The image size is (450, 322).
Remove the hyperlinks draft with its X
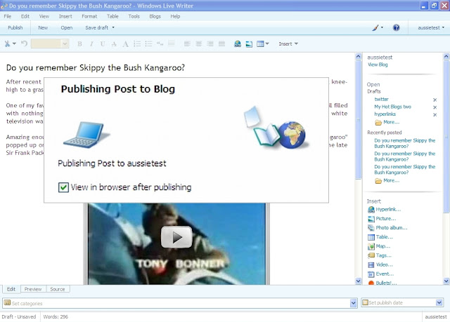(435, 115)
